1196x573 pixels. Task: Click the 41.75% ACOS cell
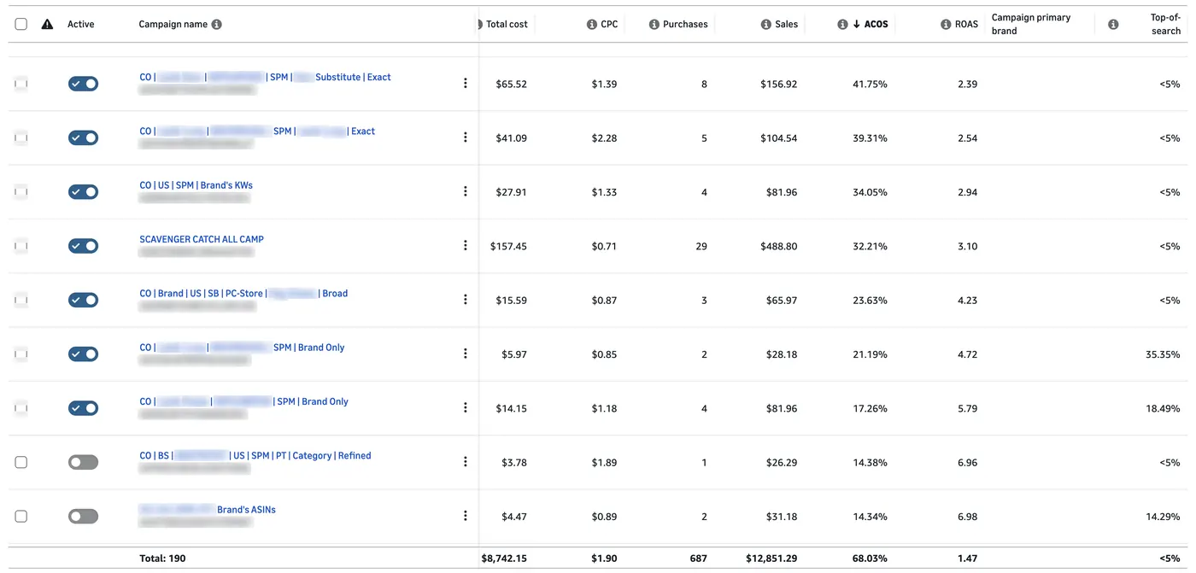coord(870,84)
